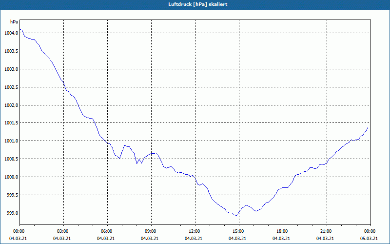Select the 1000,0 y-axis value
Viewport: 390px width, 244px height.
point(11,177)
